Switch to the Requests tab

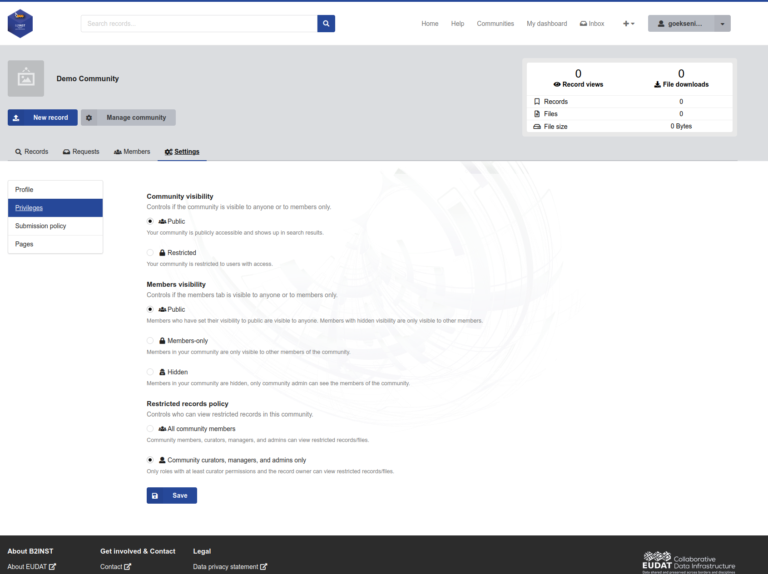tap(81, 152)
